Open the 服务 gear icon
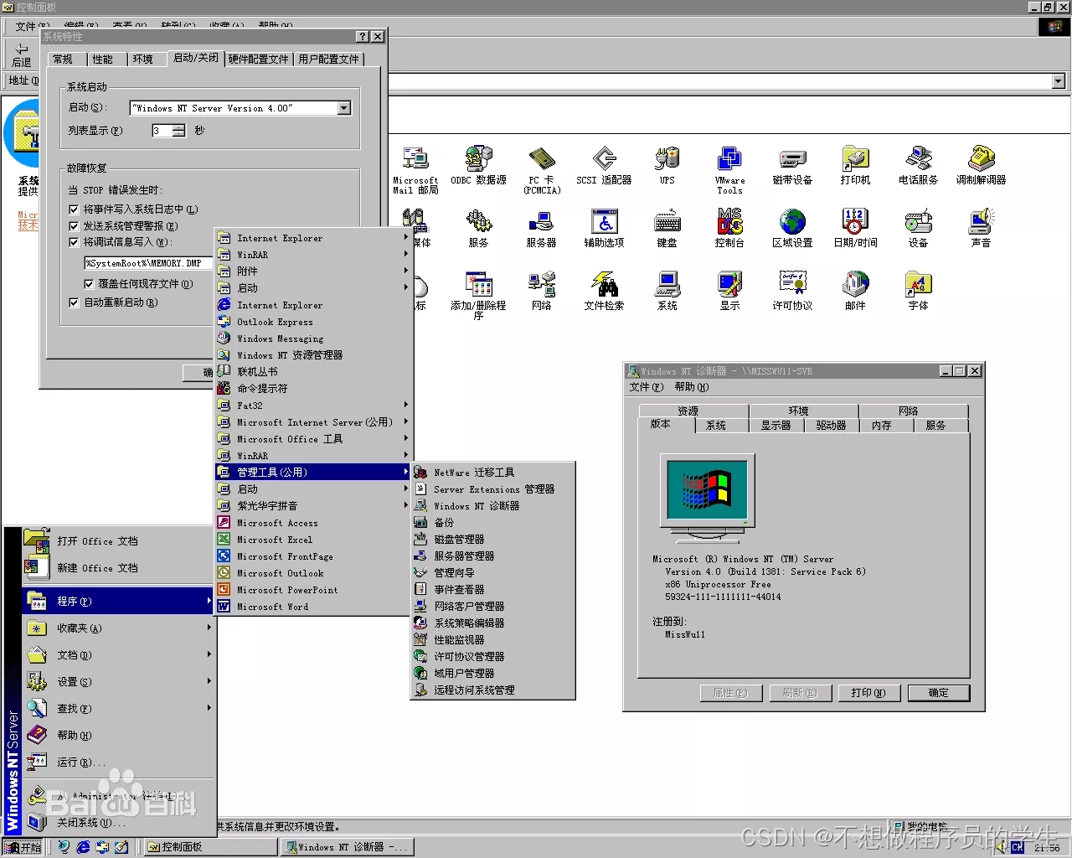The width and height of the screenshot is (1072, 858). click(478, 227)
